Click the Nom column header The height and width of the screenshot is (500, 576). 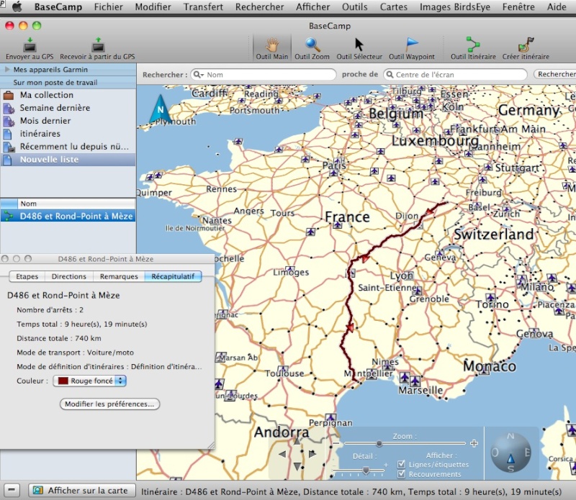click(x=76, y=204)
